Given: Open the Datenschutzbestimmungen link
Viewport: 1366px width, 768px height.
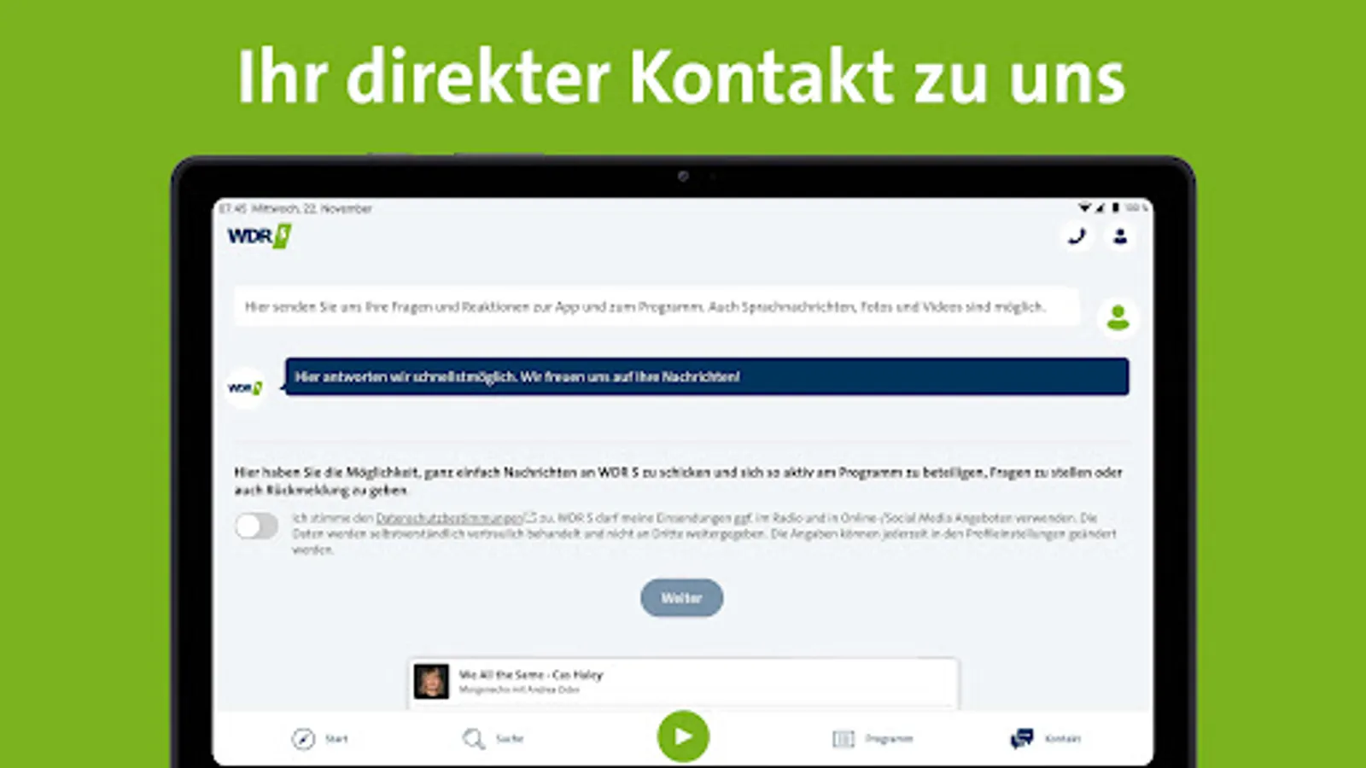Looking at the screenshot, I should [449, 518].
